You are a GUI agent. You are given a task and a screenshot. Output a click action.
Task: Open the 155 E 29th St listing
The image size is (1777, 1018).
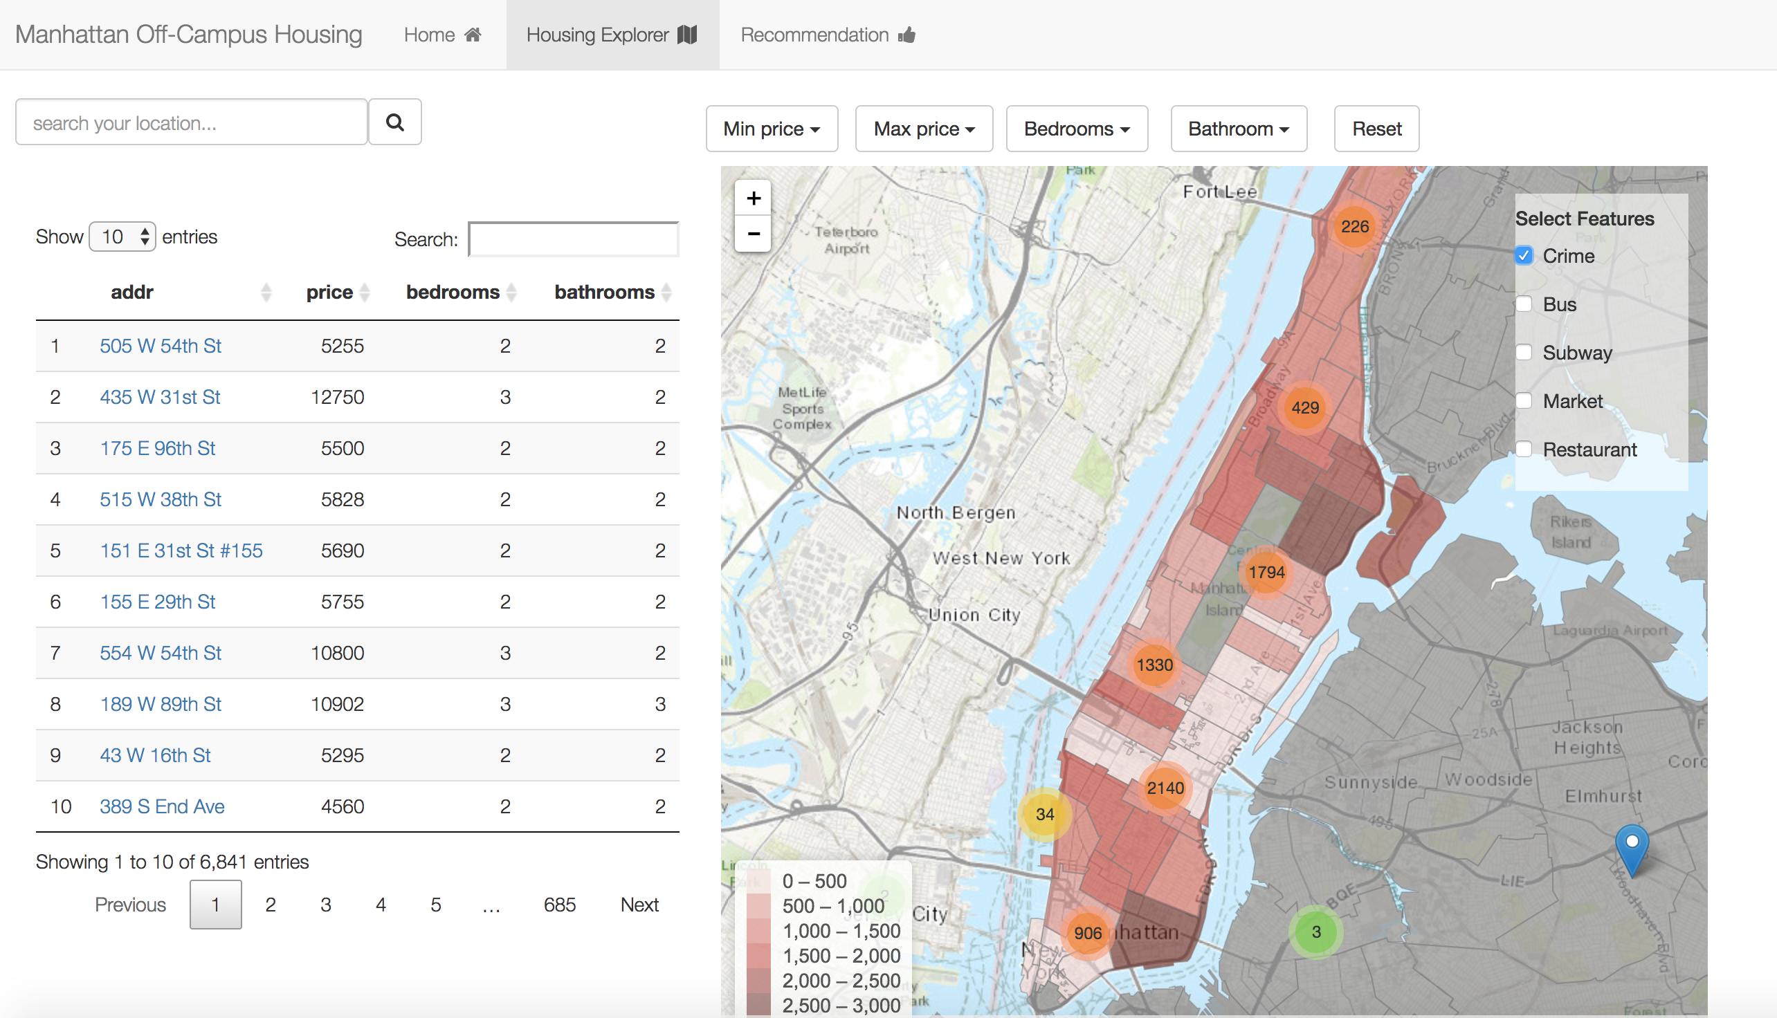click(157, 601)
